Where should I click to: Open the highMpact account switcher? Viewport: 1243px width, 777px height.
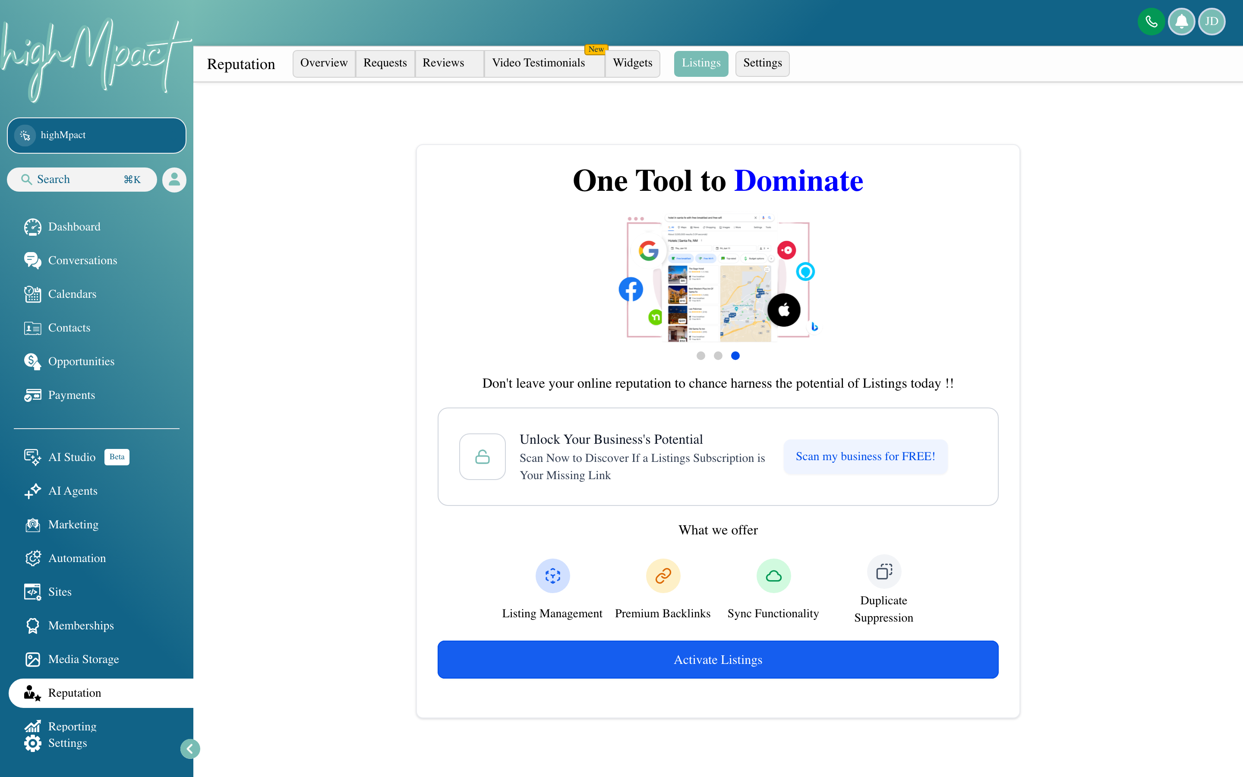pyautogui.click(x=97, y=135)
